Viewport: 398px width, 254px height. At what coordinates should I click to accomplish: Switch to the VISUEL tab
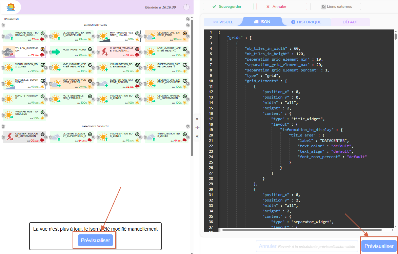(223, 22)
